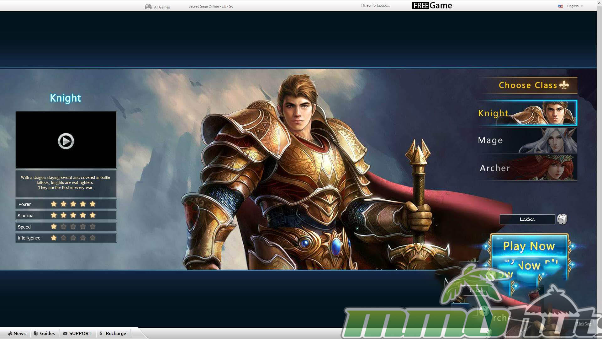
Task: Select the Mage class option
Action: point(527,140)
